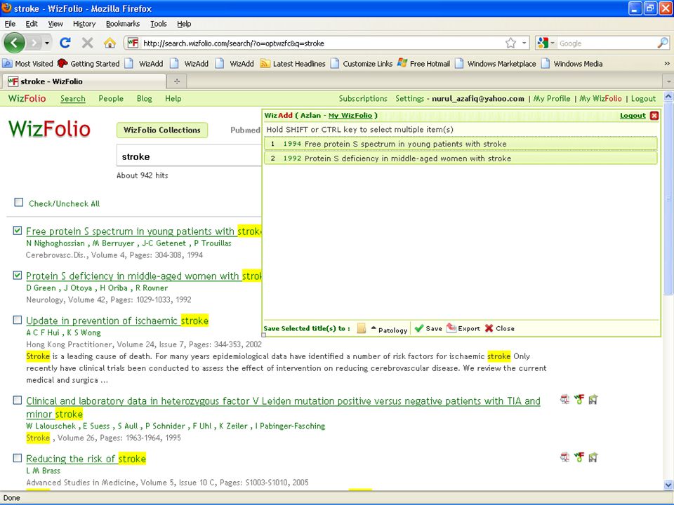
Task: Go back with the browser Back arrow
Action: pos(14,43)
